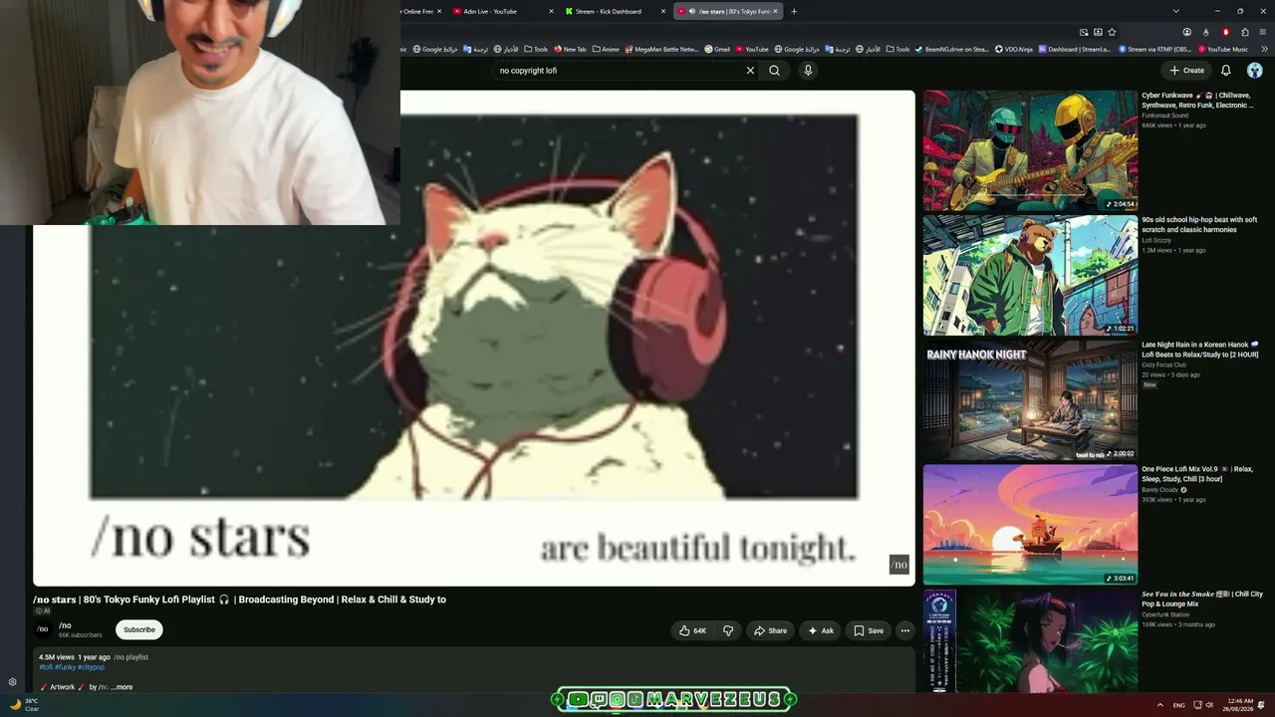
Task: Open the New Tab bookmark
Action: [x=571, y=49]
